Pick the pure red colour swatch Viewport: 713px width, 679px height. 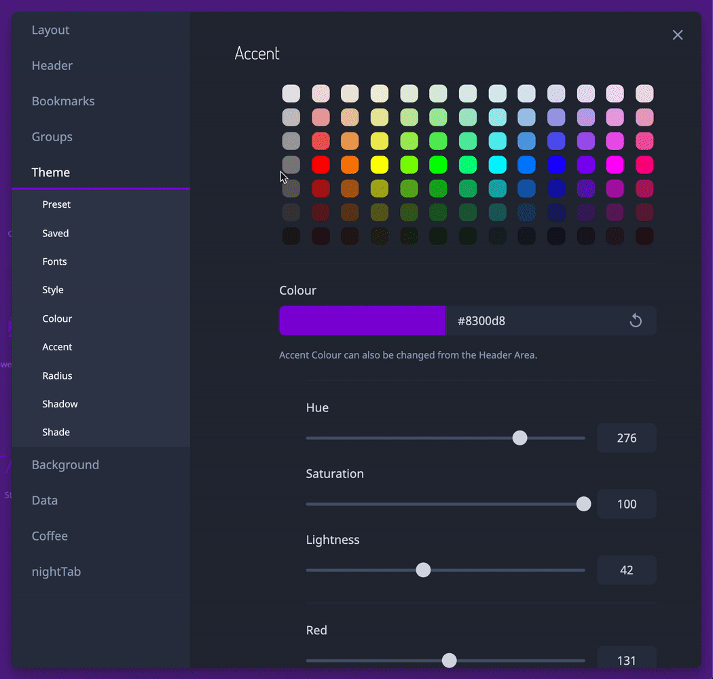pos(321,164)
